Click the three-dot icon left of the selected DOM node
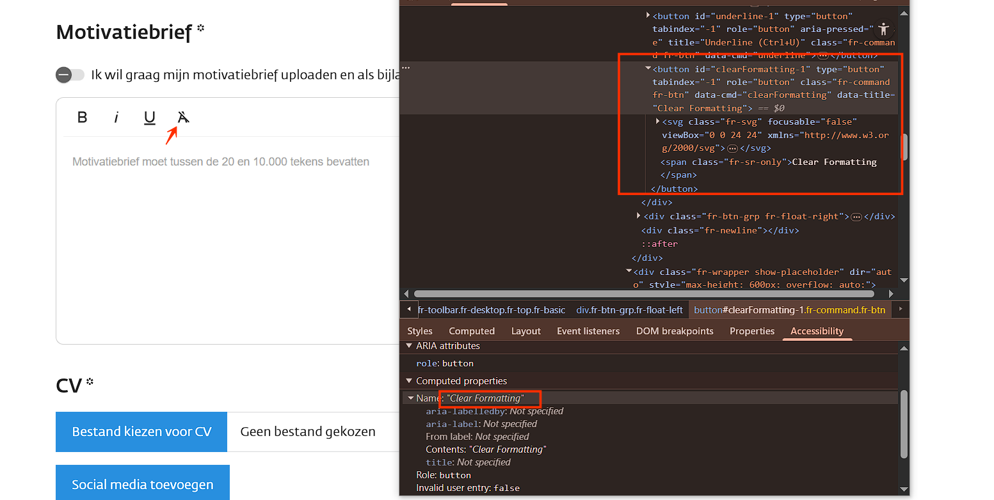994x500 pixels. click(406, 67)
